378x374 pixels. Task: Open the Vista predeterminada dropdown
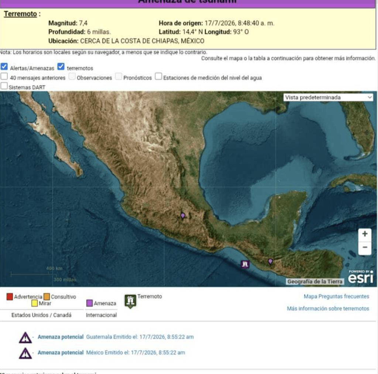328,97
